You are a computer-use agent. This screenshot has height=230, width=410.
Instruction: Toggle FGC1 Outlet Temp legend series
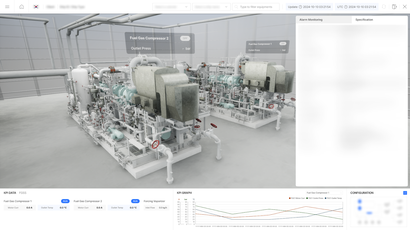point(333,198)
